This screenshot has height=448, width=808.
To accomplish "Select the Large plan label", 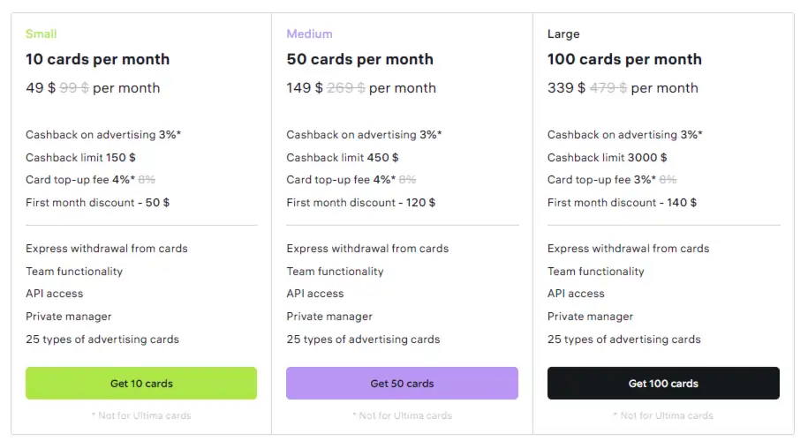I will (563, 34).
